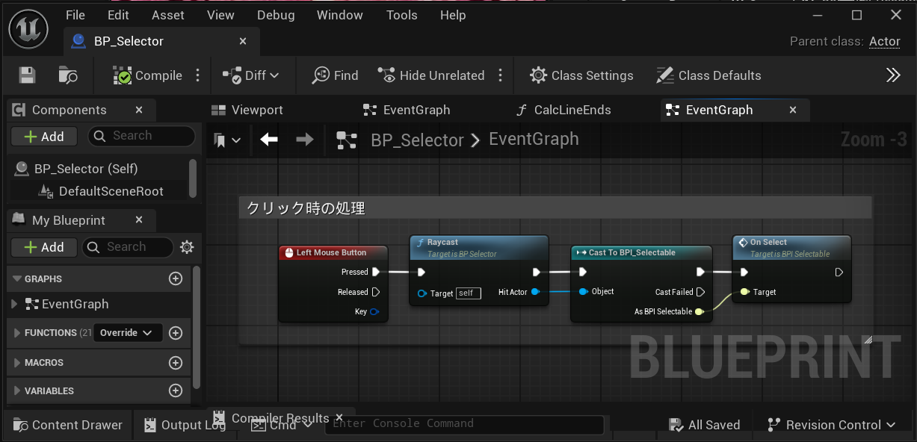
Task: Click the Cast Failed execution pin
Action: [x=700, y=292]
